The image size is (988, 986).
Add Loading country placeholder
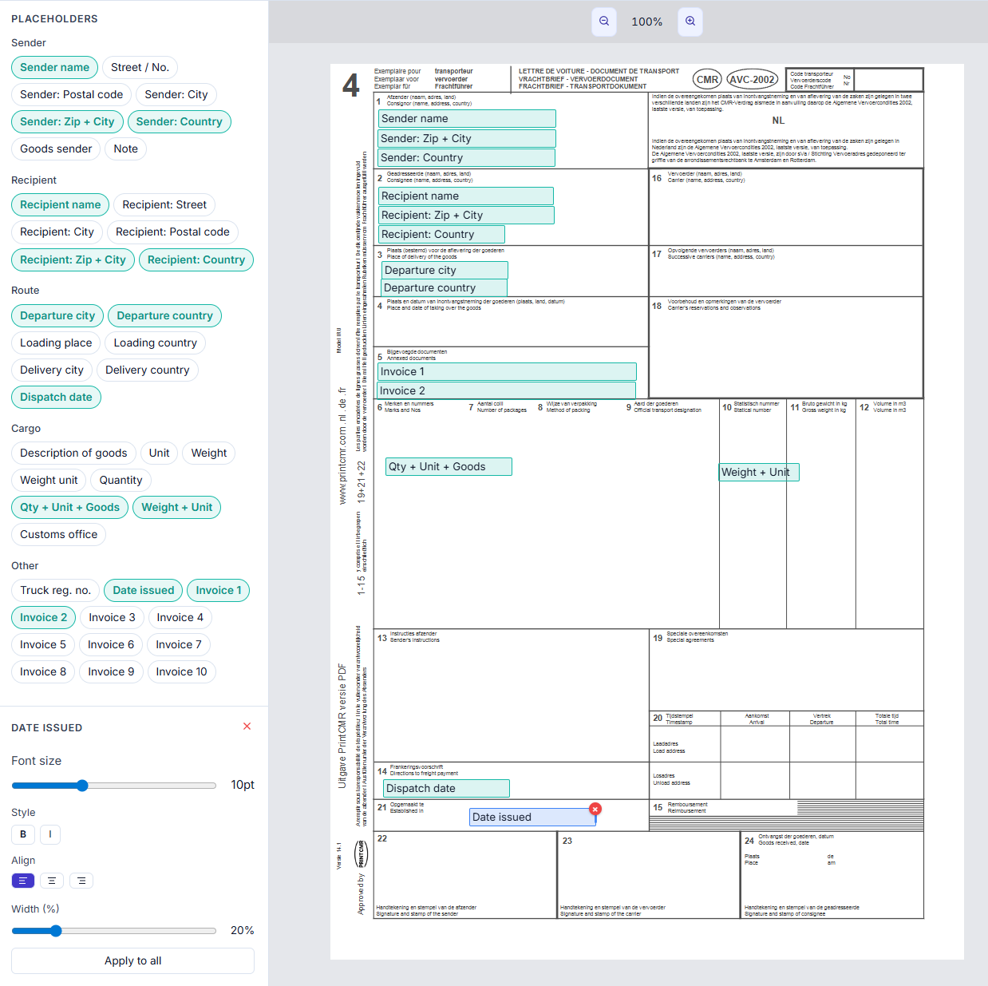[x=155, y=343]
